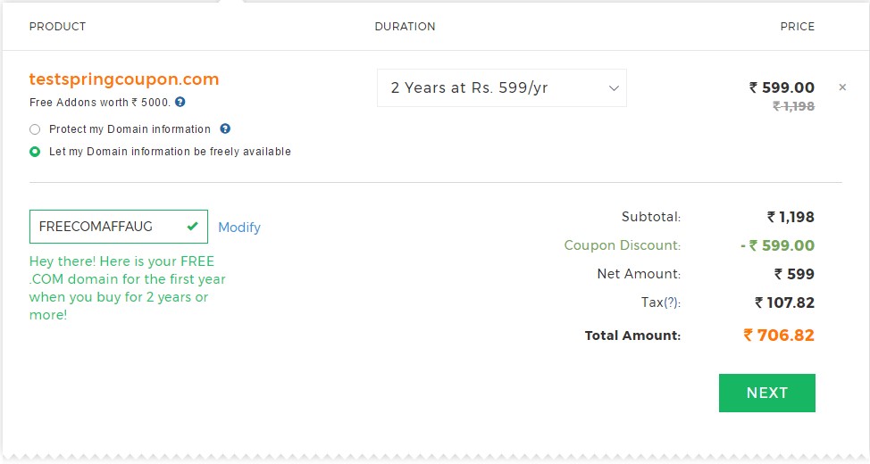The image size is (870, 464).
Task: Click the ₹1,198 subtotal value
Action: 791,217
